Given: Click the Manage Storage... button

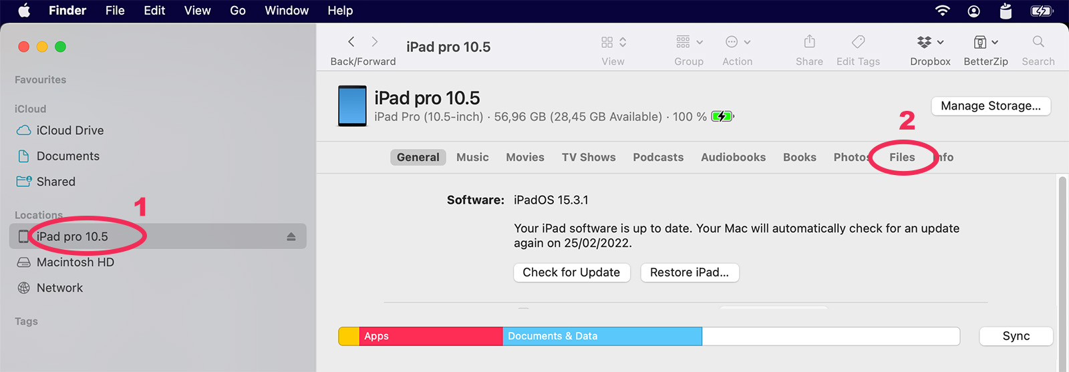Looking at the screenshot, I should tap(991, 106).
